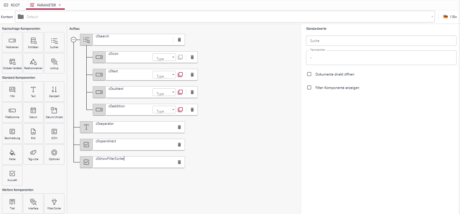Select the Tag-Liste component

pos(33,154)
